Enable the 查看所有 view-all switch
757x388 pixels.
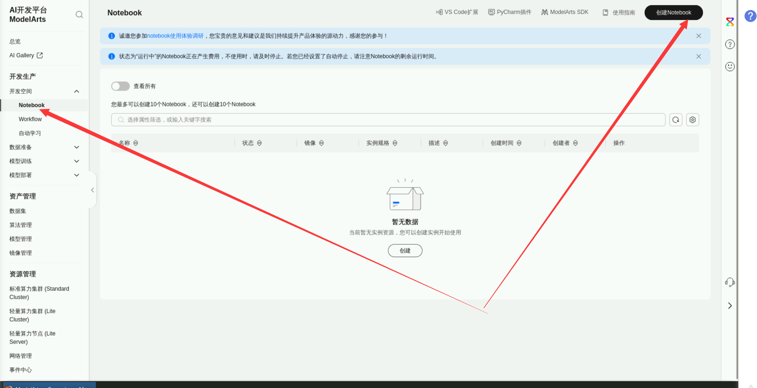point(120,86)
